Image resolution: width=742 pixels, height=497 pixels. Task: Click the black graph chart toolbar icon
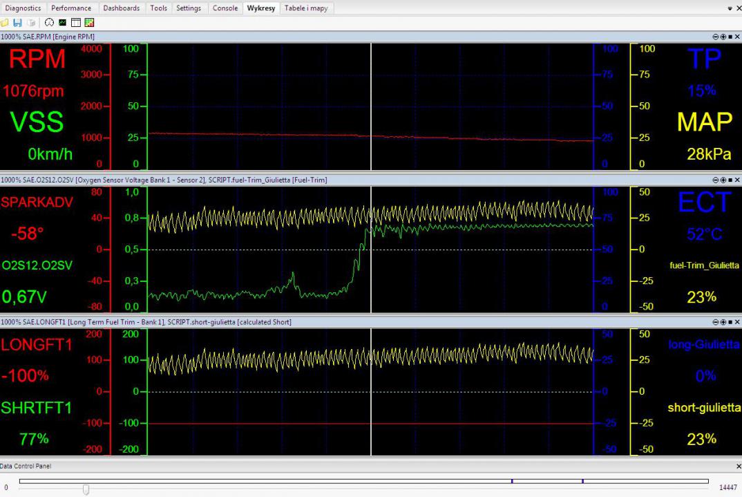(x=62, y=23)
